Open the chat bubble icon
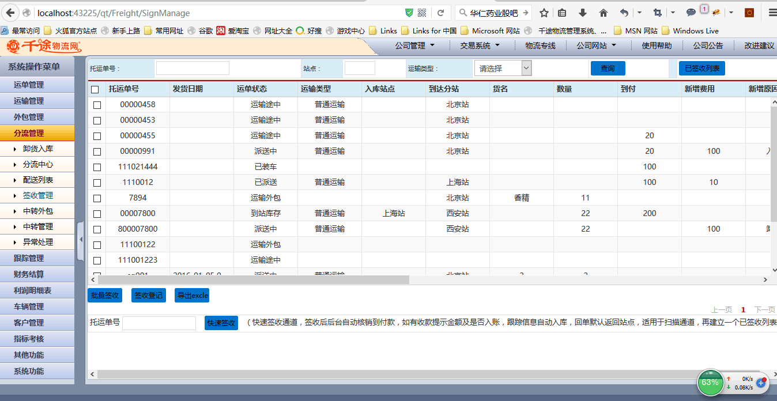 pyautogui.click(x=691, y=13)
